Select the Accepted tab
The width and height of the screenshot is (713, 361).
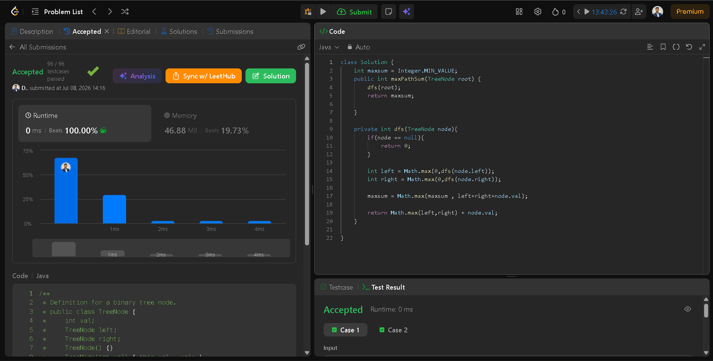pos(82,31)
